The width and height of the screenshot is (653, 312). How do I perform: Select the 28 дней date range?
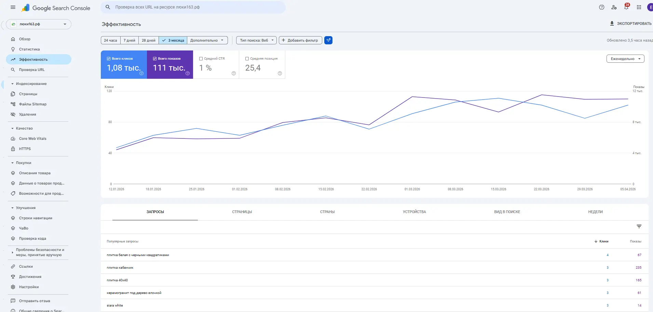149,40
